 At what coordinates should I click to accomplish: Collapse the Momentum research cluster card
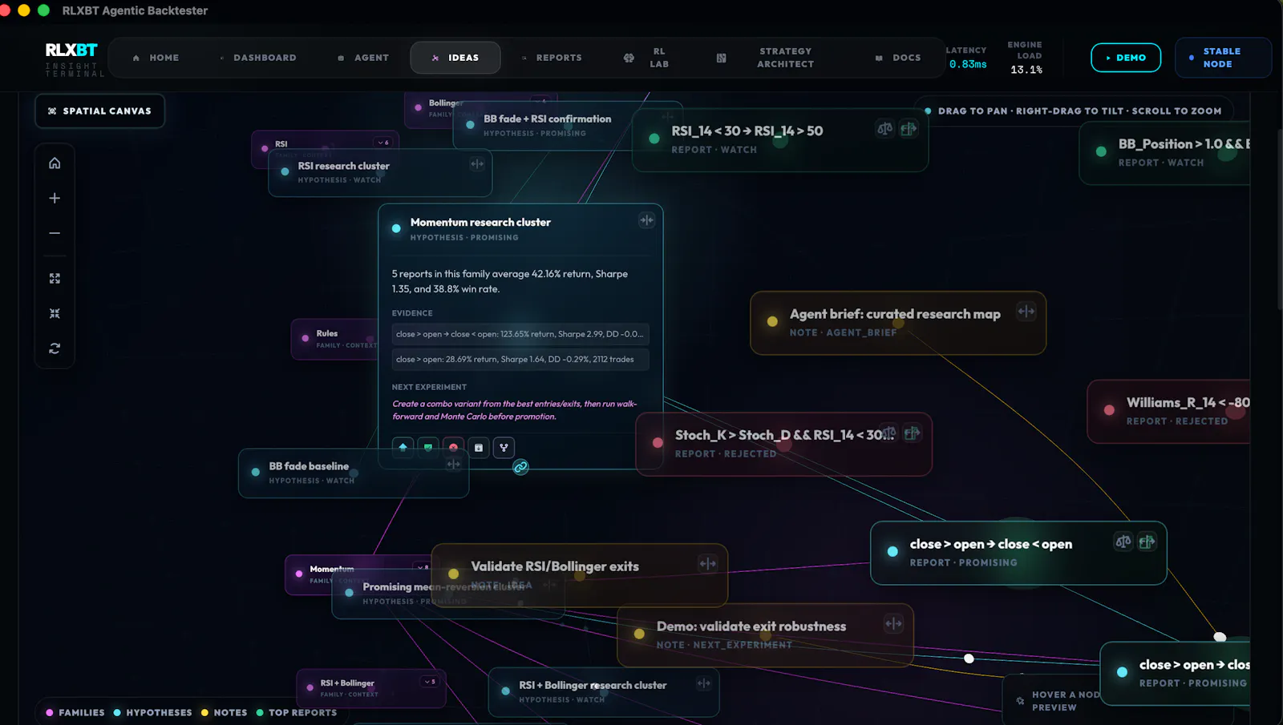click(x=646, y=220)
